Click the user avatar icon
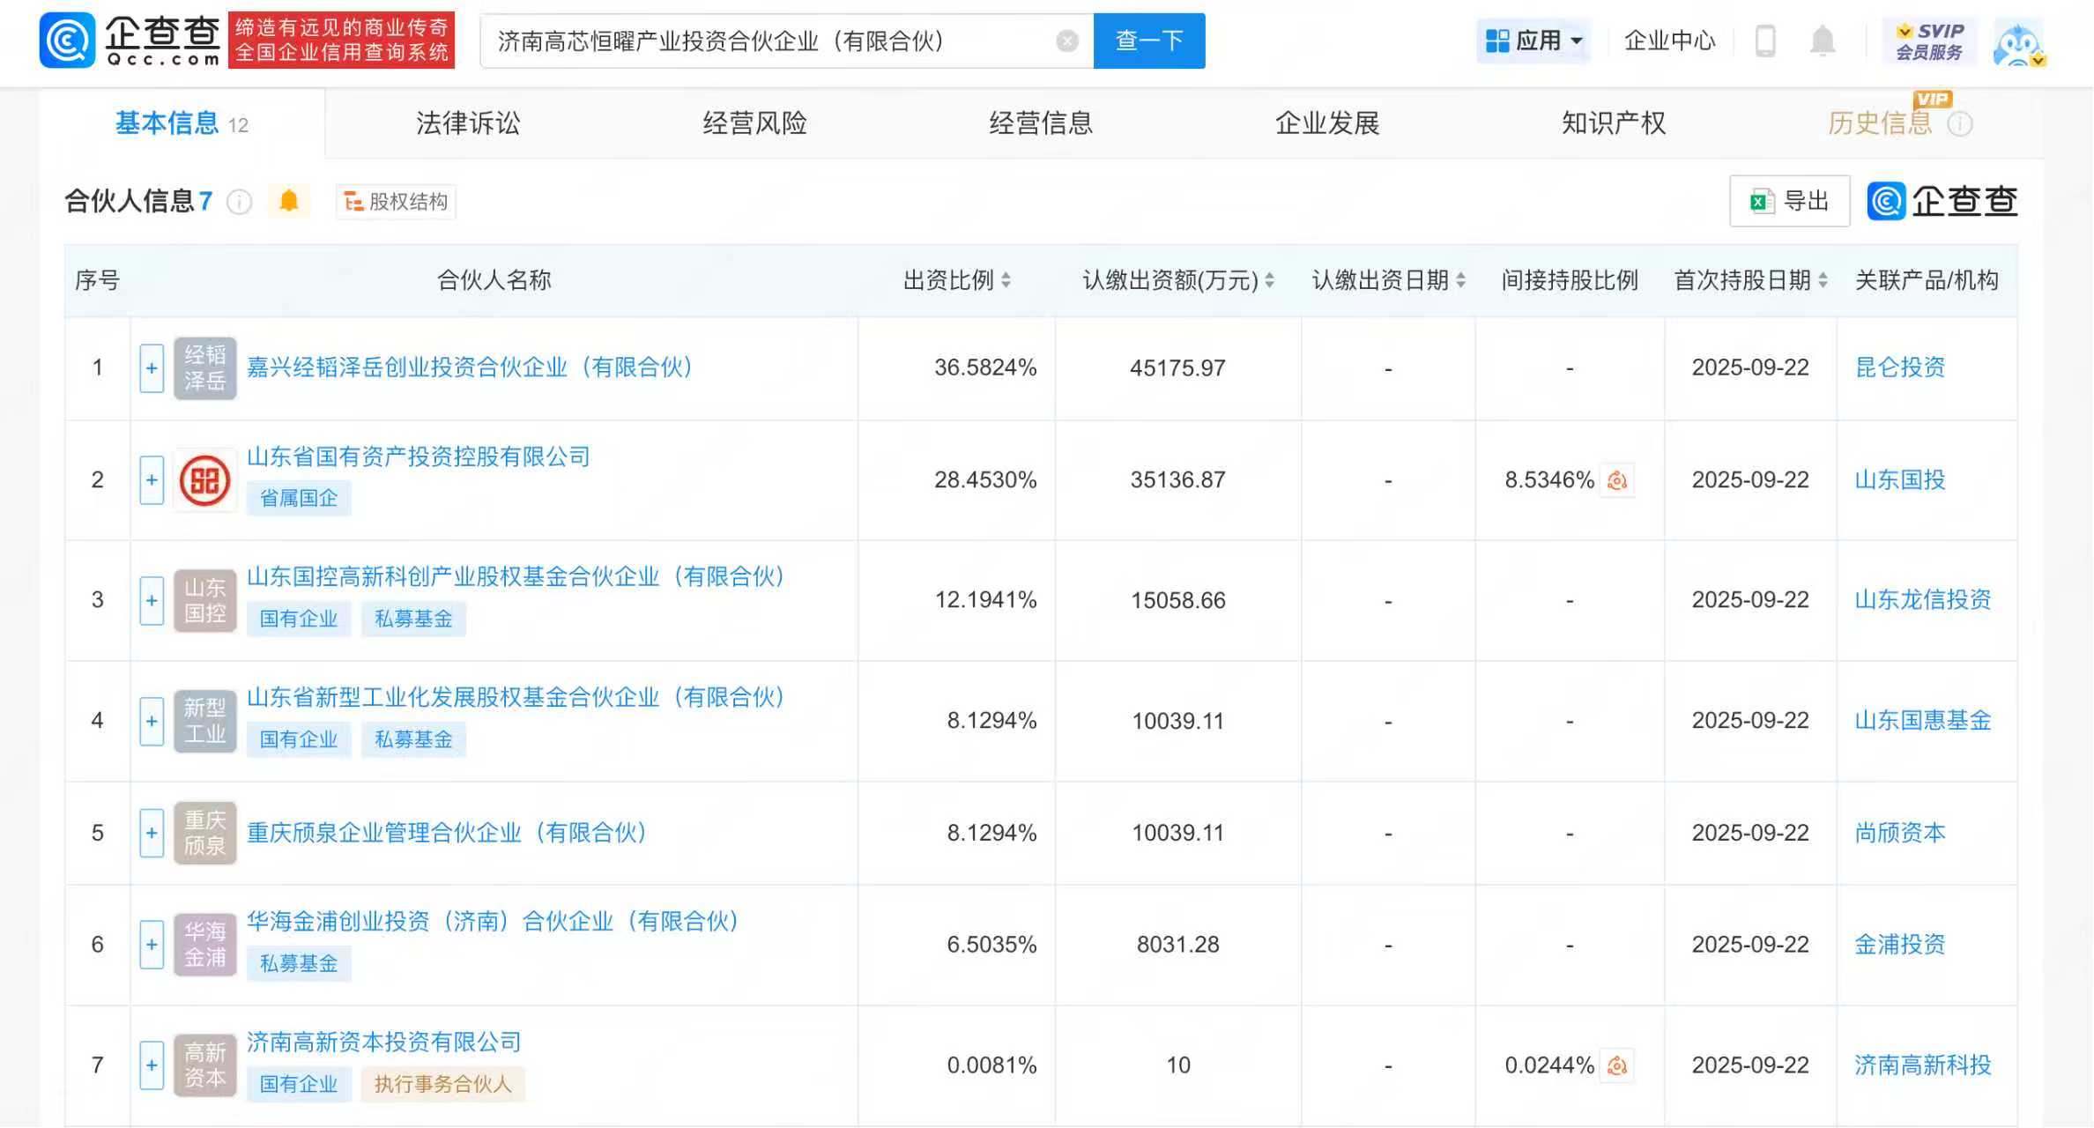 click(2018, 42)
